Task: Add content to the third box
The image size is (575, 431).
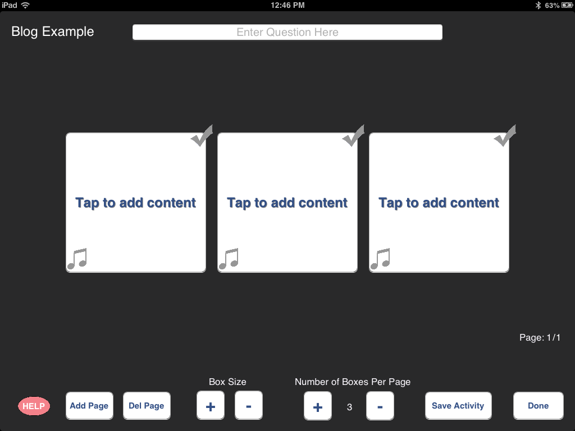Action: [x=439, y=203]
